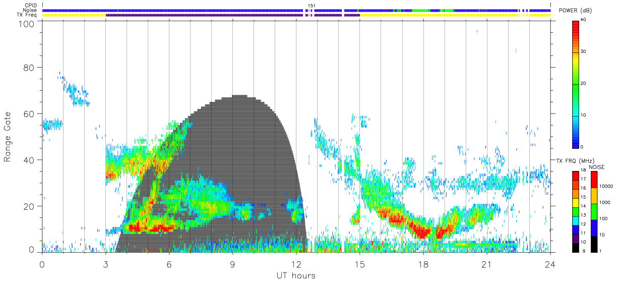This screenshot has height=286, width=619.
Task: Select the green swatch in NOISE legend
Action: tap(594, 211)
